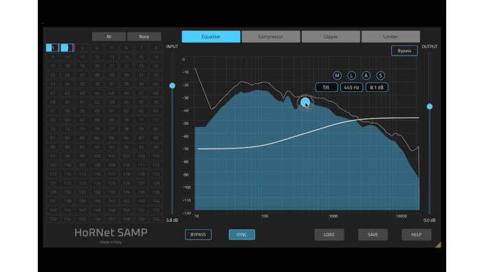The width and height of the screenshot is (484, 272).
Task: Click the HoRNet SAMP logo text
Action: point(111,233)
